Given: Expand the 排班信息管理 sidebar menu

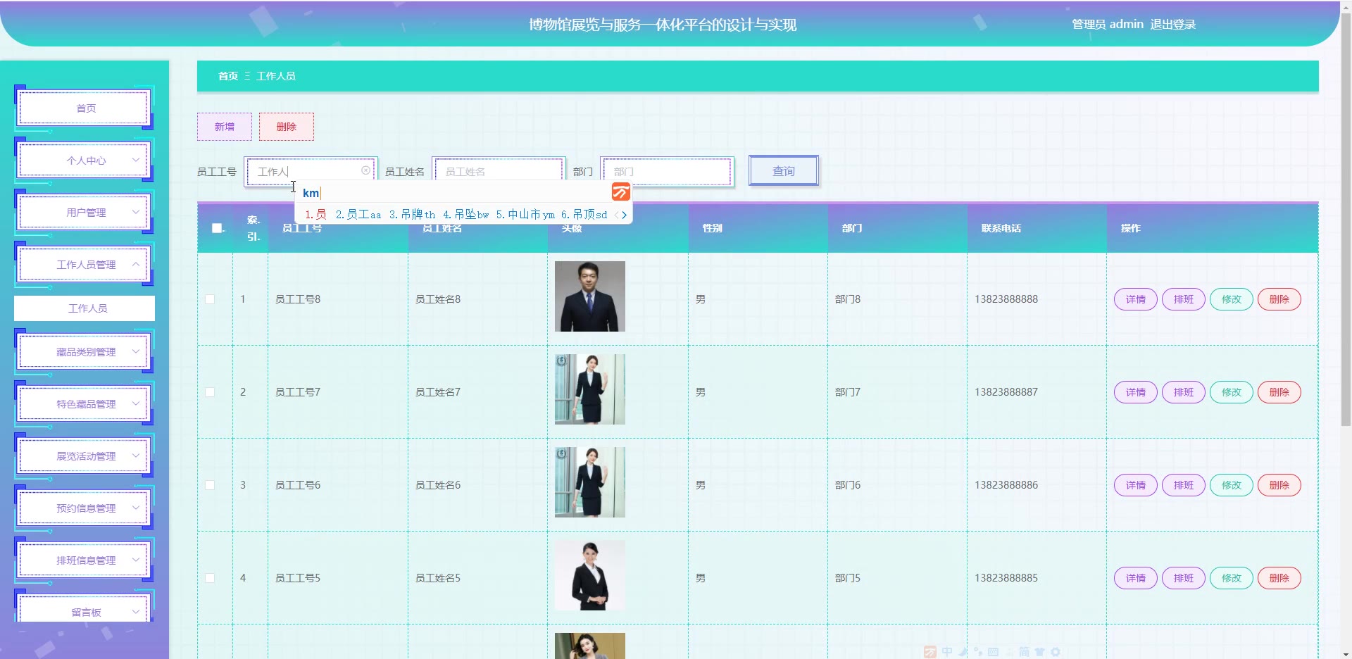Looking at the screenshot, I should [84, 560].
